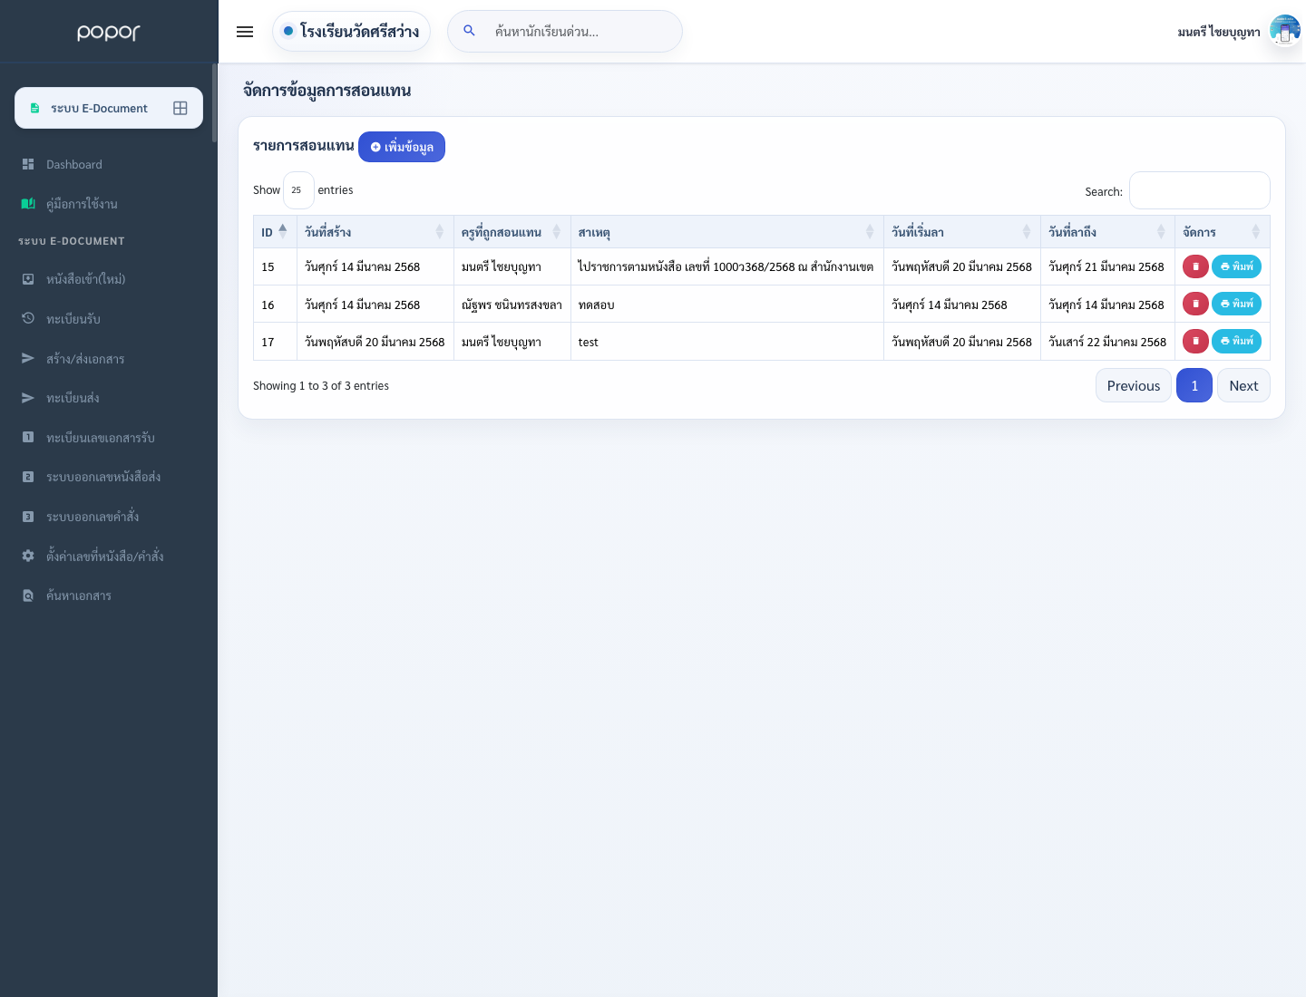Go to Next page of table

click(x=1243, y=385)
